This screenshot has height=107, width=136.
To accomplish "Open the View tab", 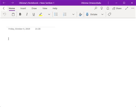I will click(45, 8).
